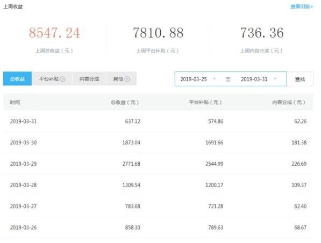This screenshot has height=243, width=321.
Task: Click the 上周总收益（元） label
Action: click(x=54, y=50)
